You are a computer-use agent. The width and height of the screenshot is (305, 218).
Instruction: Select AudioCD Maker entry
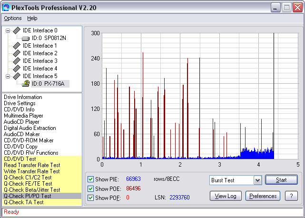tap(21, 134)
